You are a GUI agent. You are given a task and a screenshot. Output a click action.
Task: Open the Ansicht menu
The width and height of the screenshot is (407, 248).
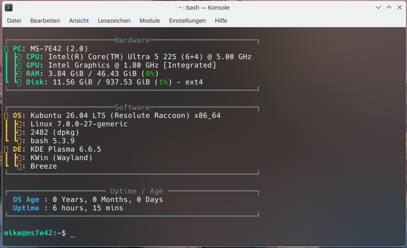[x=79, y=21]
